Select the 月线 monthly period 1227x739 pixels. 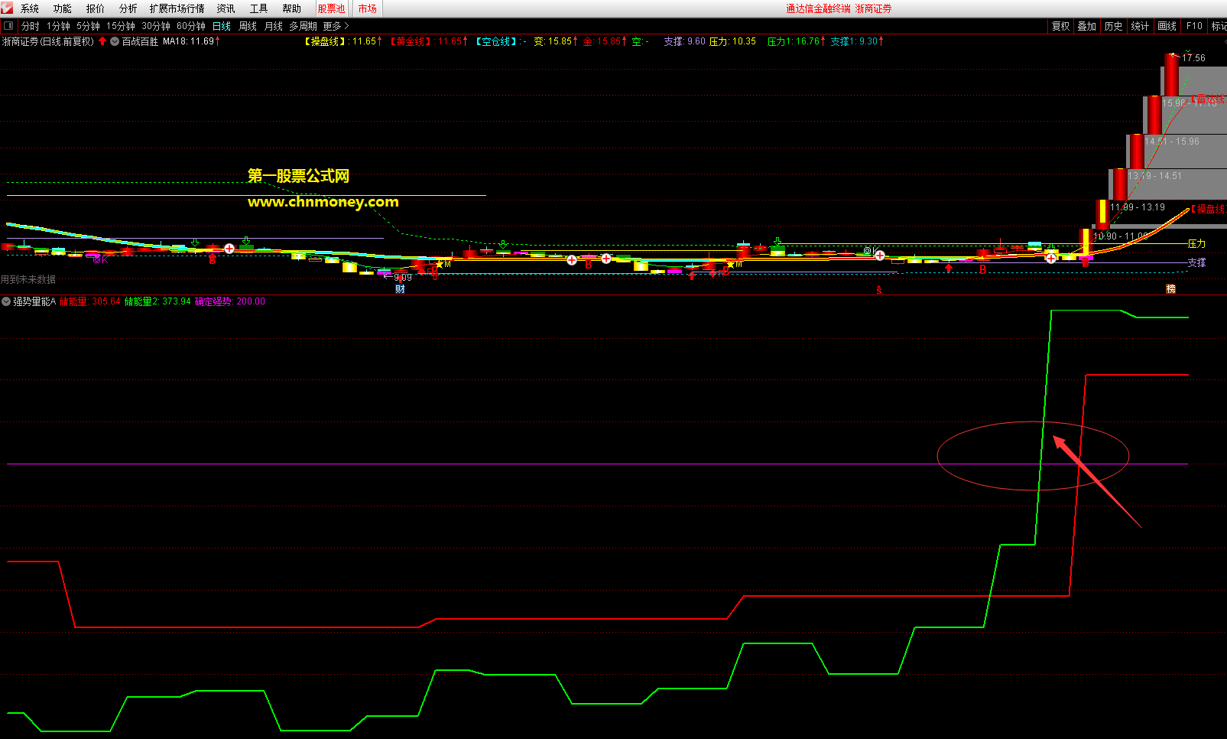pos(274,26)
